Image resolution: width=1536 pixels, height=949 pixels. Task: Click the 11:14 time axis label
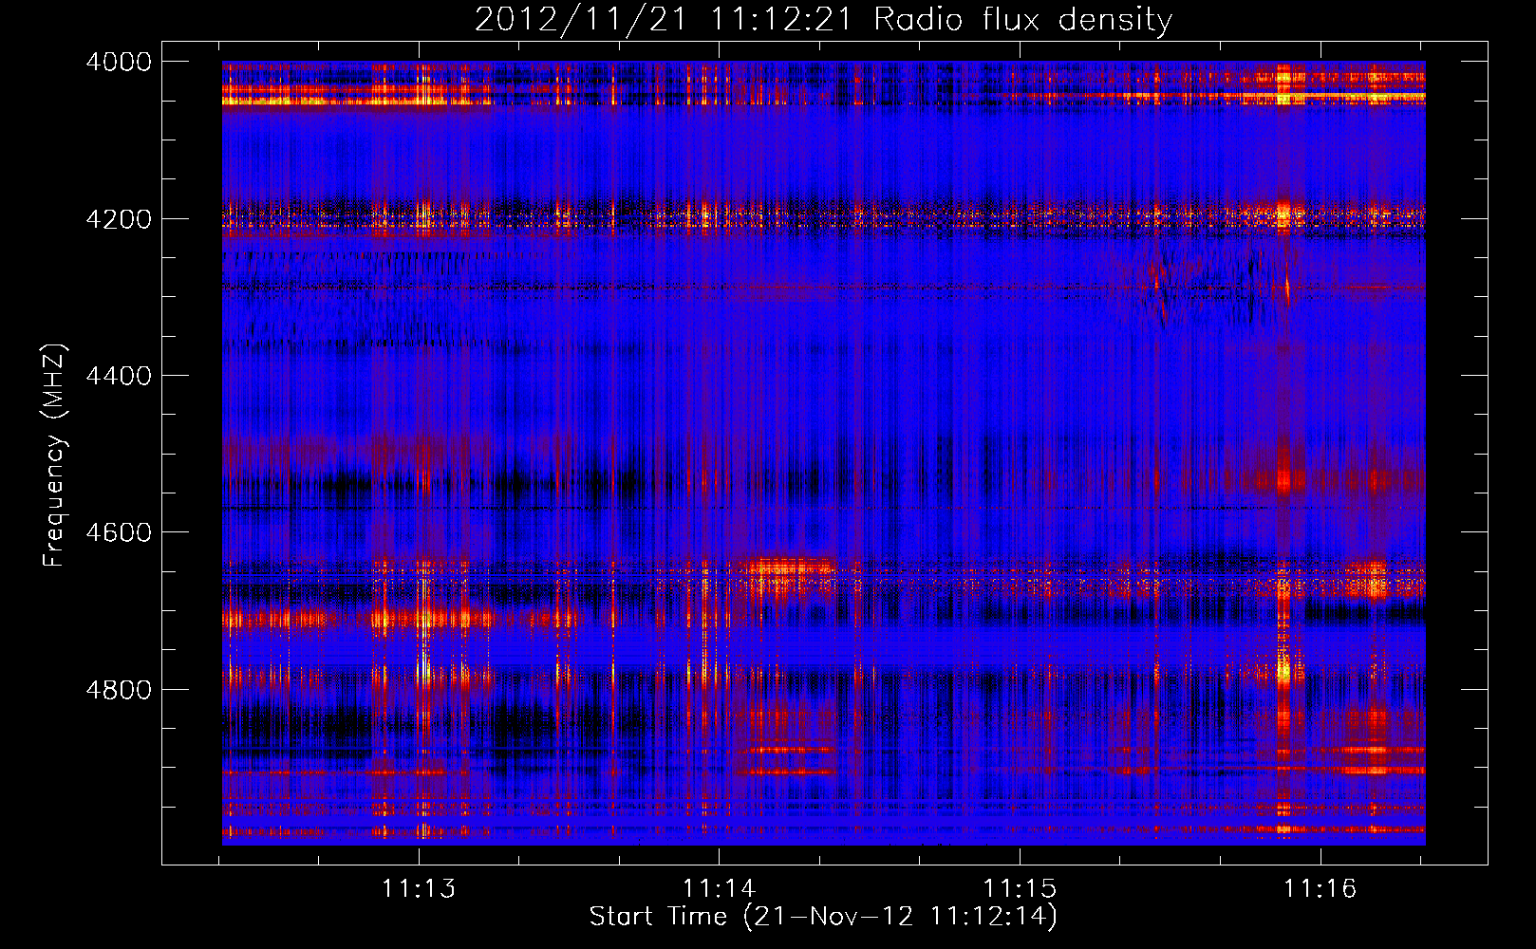point(720,889)
